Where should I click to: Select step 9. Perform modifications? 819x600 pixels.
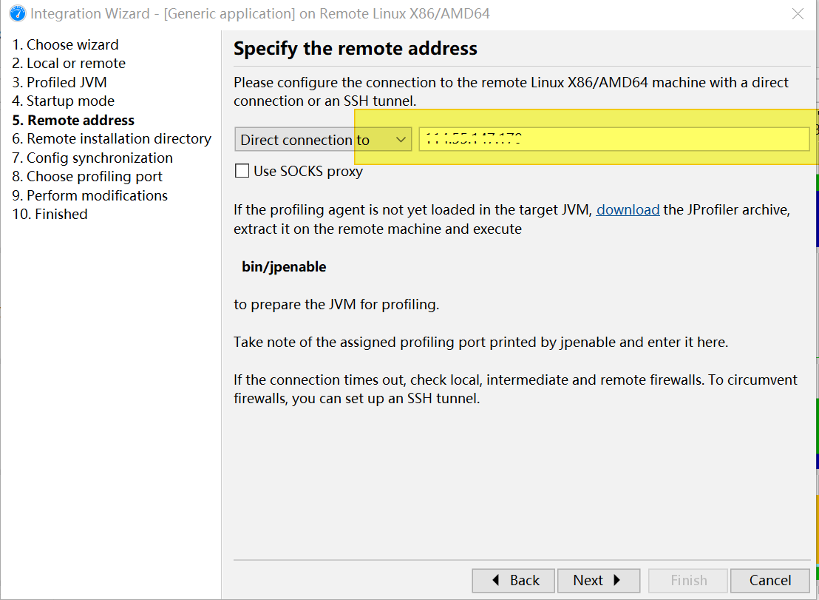click(x=90, y=195)
